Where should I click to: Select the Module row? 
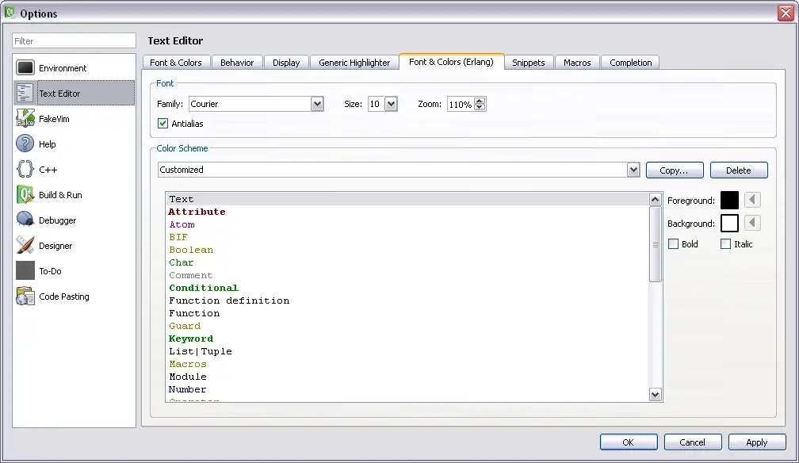[407, 377]
